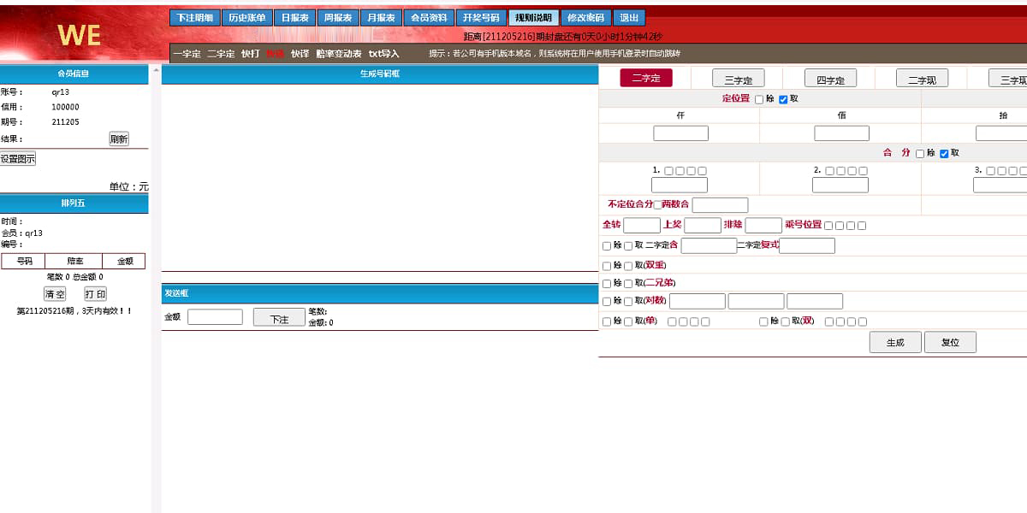Check 取 checkbox for 双 row
Screen dimensions: 1027x513
(x=785, y=321)
